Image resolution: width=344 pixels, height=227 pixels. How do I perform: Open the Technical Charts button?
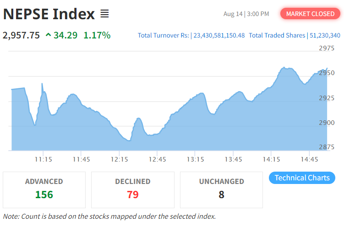pos(302,178)
